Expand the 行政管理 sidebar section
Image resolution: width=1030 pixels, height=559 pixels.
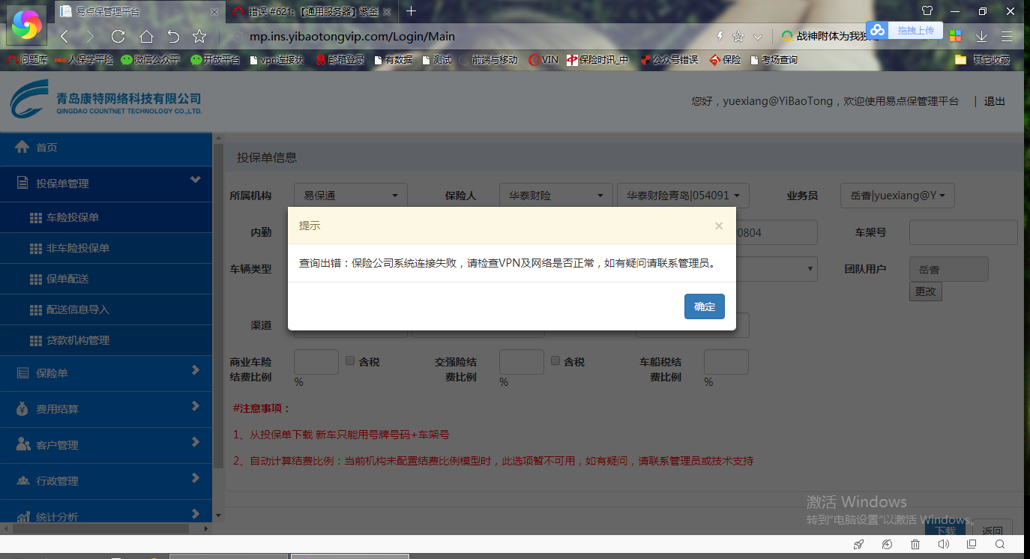pos(106,481)
